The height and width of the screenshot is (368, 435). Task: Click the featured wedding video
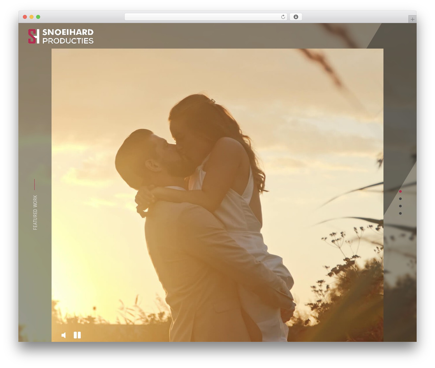217,195
